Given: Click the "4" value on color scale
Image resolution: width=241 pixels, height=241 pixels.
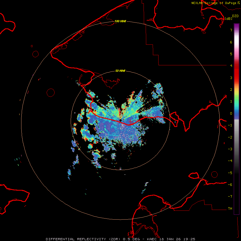Looking at the screenshot, I should click(x=231, y=66).
